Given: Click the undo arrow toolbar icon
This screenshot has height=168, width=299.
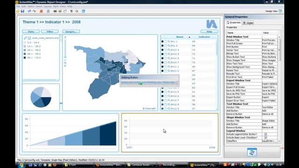Looking at the screenshot, I should [x=29, y=11].
